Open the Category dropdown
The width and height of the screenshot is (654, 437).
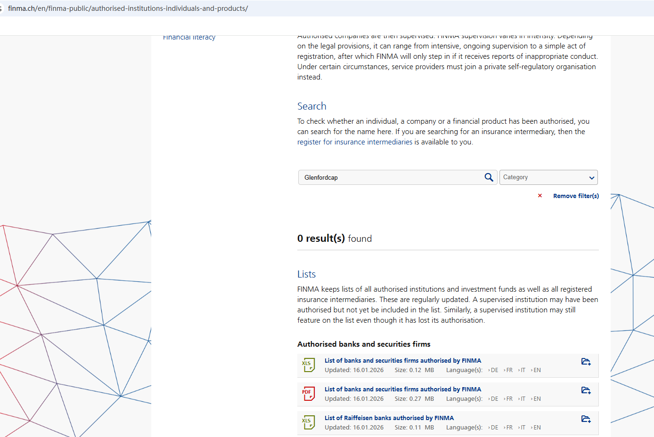click(x=548, y=177)
